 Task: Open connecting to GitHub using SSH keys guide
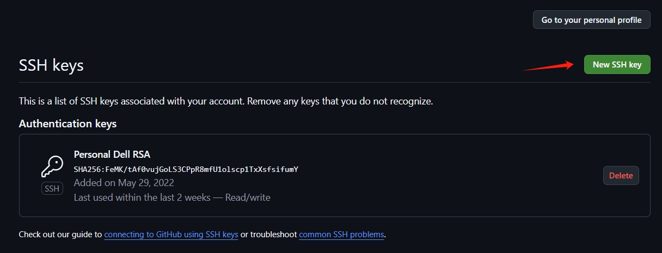pyautogui.click(x=171, y=235)
